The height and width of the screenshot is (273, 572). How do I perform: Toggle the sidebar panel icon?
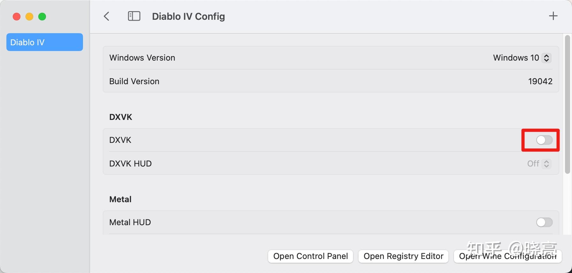pyautogui.click(x=134, y=16)
